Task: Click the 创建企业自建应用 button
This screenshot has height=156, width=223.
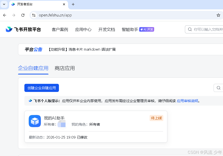Action: [42, 88]
